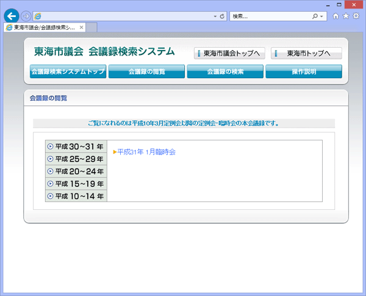The height and width of the screenshot is (296, 366).
Task: Click the magnifying glass search icon
Action: [x=315, y=16]
